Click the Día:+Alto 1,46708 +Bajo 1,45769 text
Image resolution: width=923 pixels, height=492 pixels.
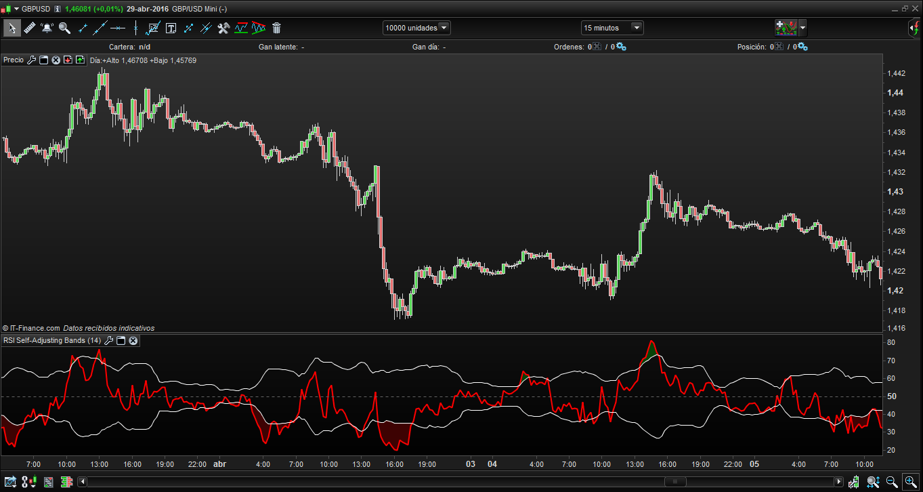coord(143,60)
